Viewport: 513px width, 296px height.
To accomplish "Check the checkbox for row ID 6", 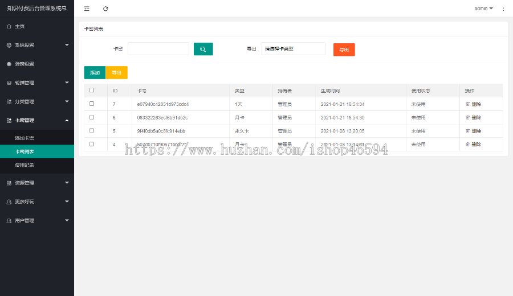I will [92, 117].
